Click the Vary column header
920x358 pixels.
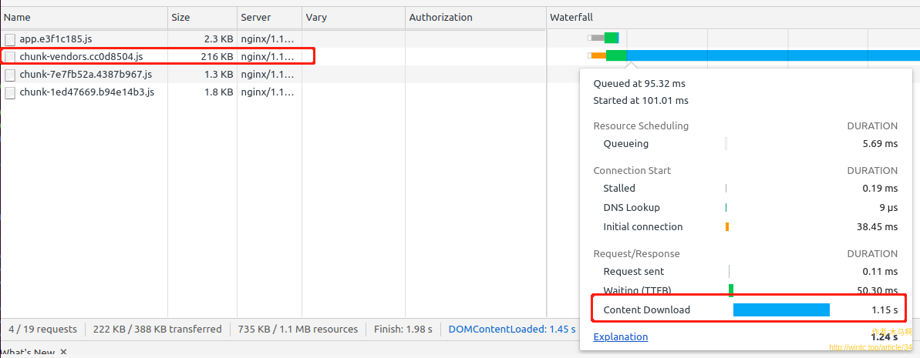tap(354, 18)
